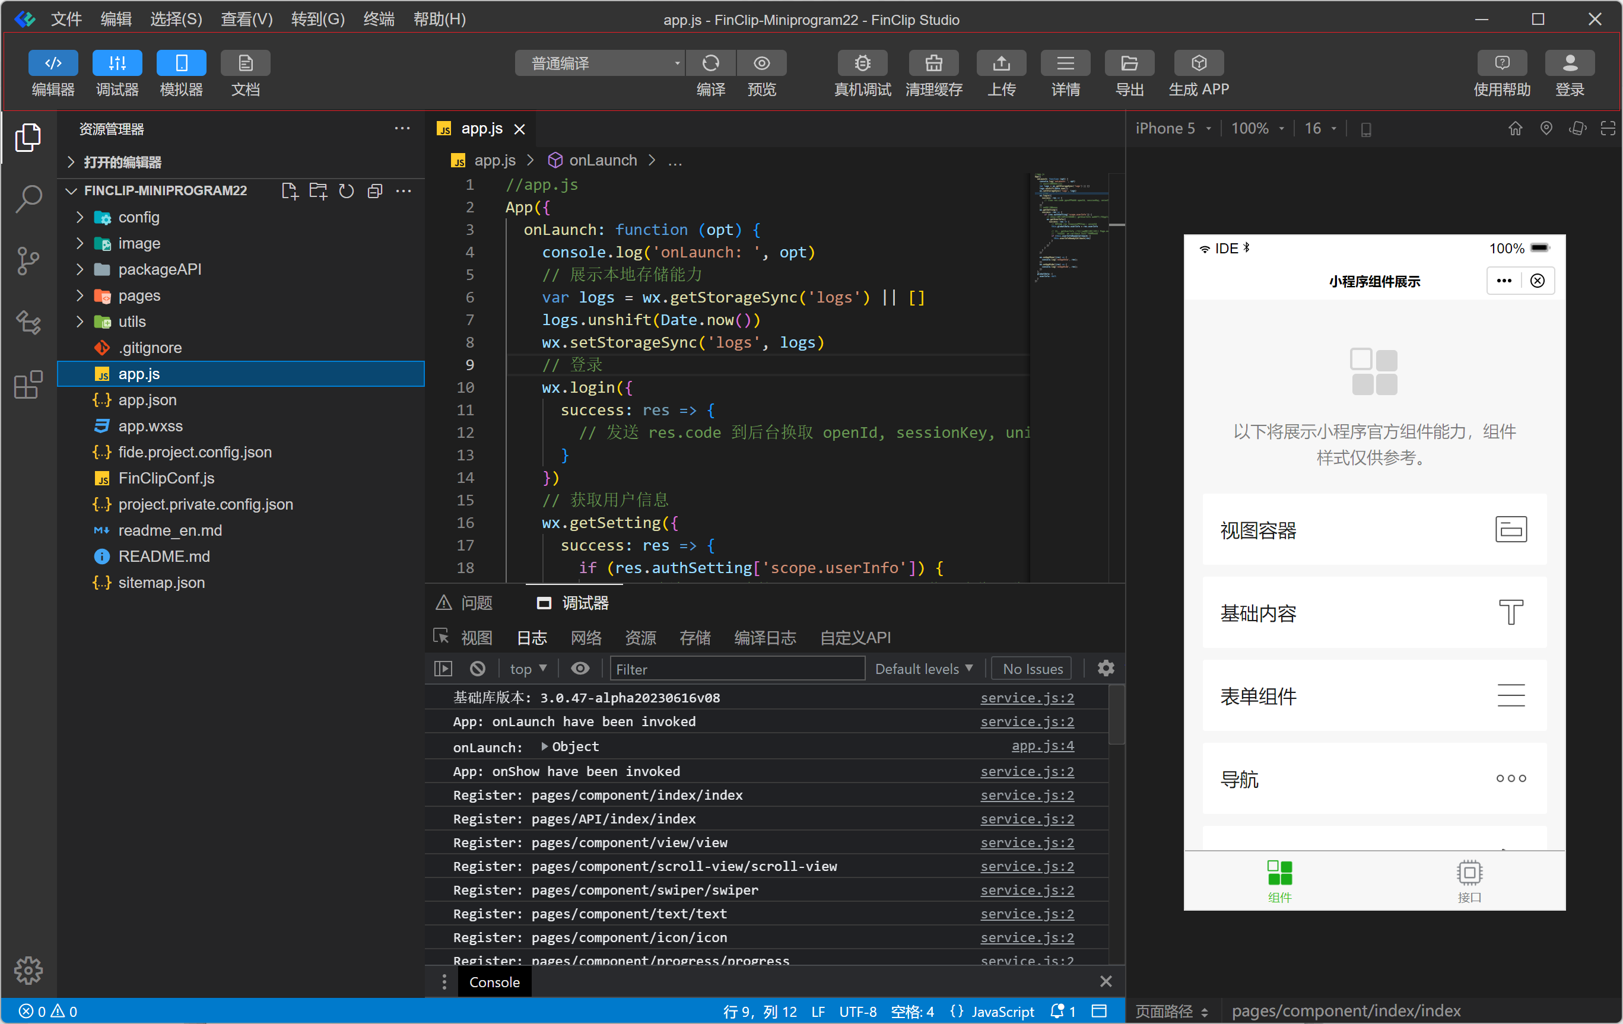
Task: Switch to the 网络 debugger tab
Action: coord(585,637)
